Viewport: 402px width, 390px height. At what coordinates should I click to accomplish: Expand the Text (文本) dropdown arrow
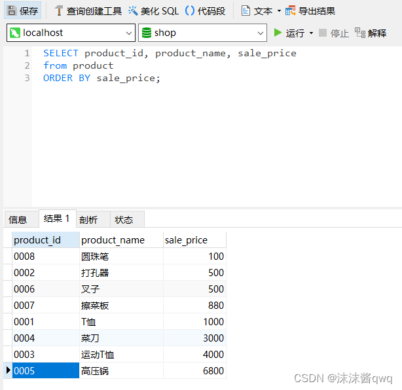click(279, 11)
